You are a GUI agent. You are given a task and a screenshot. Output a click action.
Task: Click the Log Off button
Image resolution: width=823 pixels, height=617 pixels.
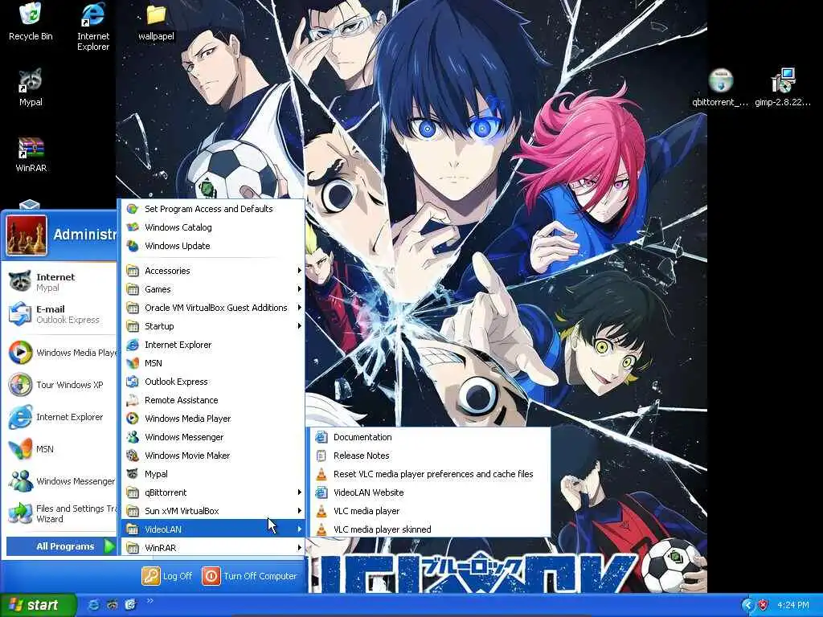click(167, 576)
